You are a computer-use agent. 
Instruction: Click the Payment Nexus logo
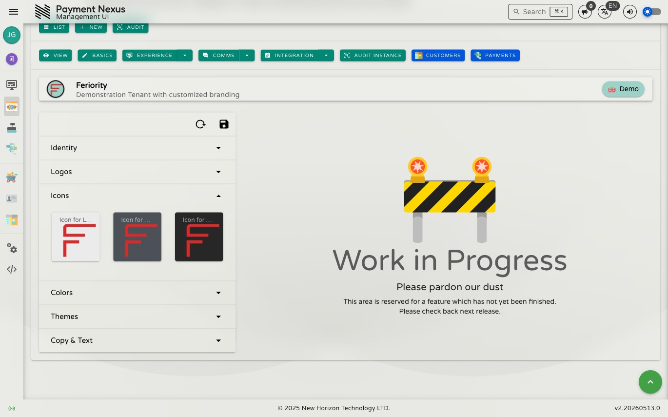tap(43, 12)
